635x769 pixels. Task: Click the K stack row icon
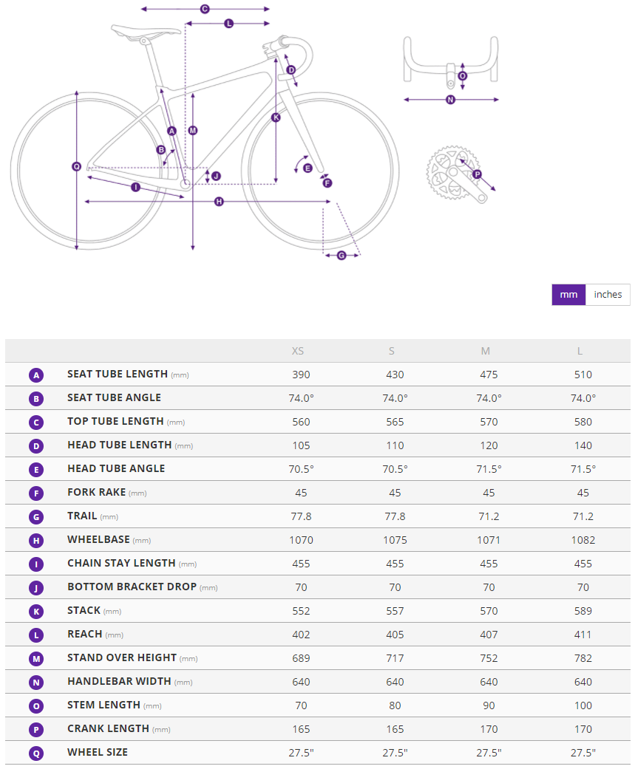[36, 611]
